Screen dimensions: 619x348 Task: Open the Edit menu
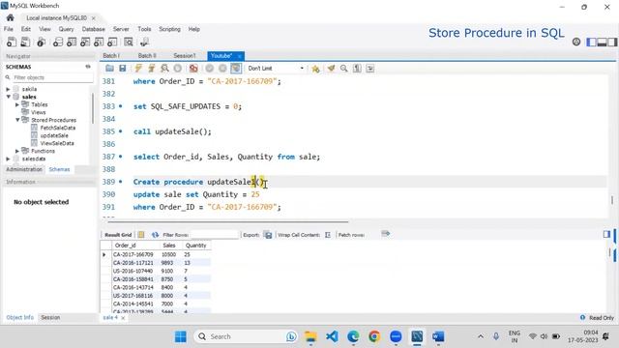pyautogui.click(x=26, y=29)
